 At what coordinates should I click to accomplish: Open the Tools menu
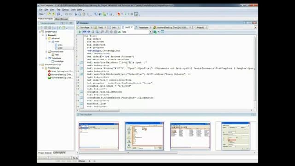click(x=73, y=10)
